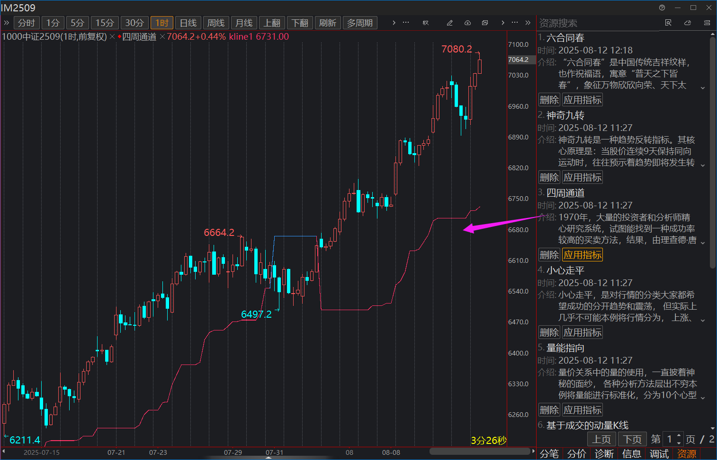Click the 权 price adjustment icon
The width and height of the screenshot is (717, 460).
pyautogui.click(x=426, y=23)
